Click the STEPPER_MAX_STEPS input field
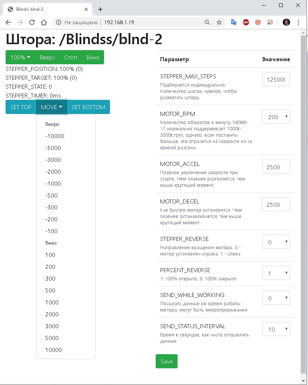 pos(276,79)
